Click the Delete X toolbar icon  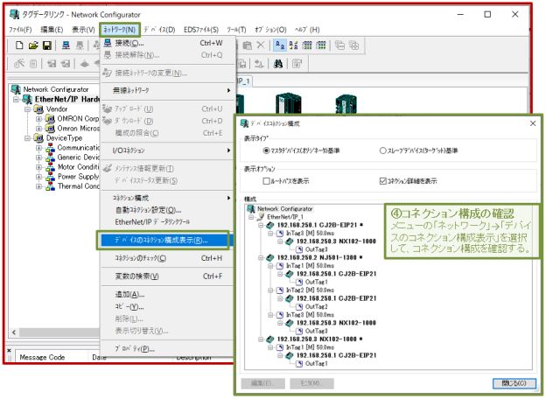(x=260, y=45)
